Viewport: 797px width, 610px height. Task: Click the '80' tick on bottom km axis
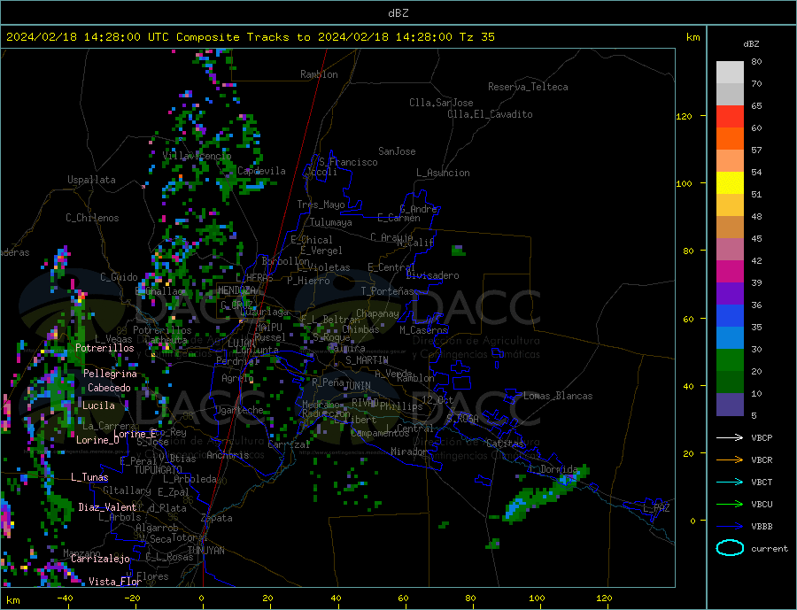pos(471,598)
